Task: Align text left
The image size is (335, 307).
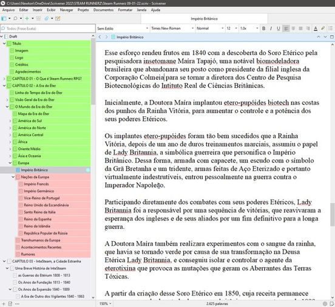Action: [286, 28]
